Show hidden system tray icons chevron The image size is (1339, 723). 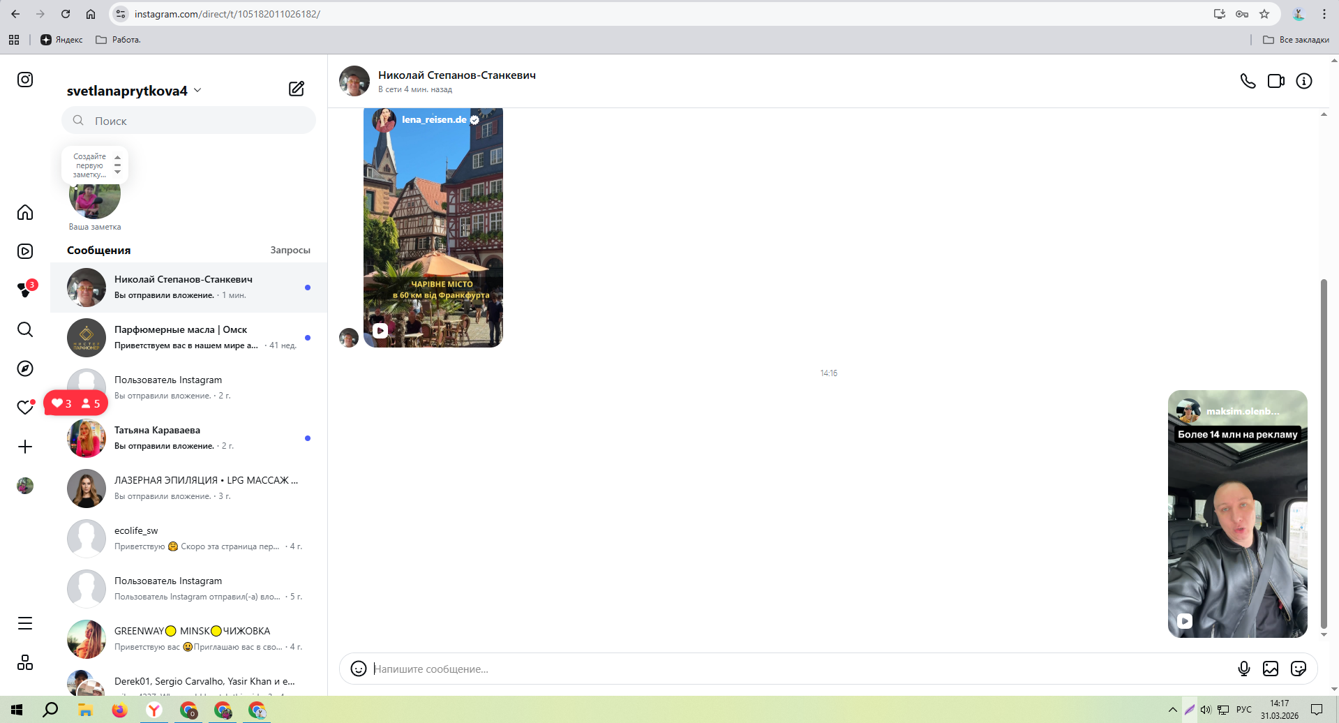click(1172, 710)
